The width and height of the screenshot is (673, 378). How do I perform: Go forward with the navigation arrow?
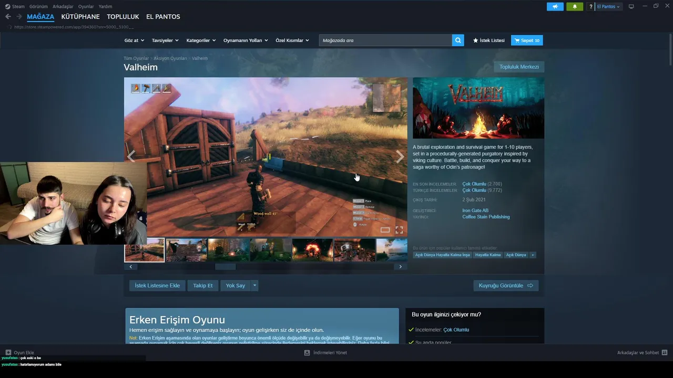pyautogui.click(x=19, y=17)
